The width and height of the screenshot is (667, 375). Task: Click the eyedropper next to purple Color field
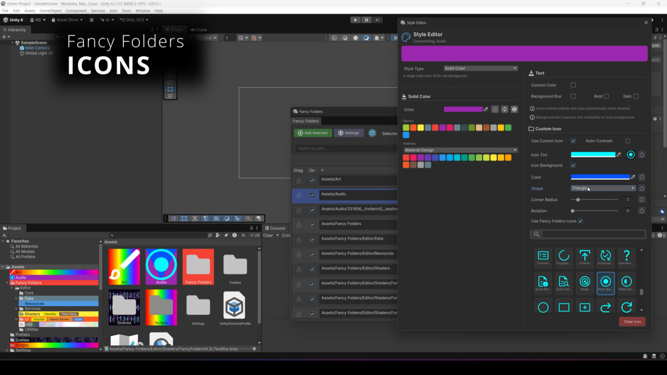click(486, 109)
